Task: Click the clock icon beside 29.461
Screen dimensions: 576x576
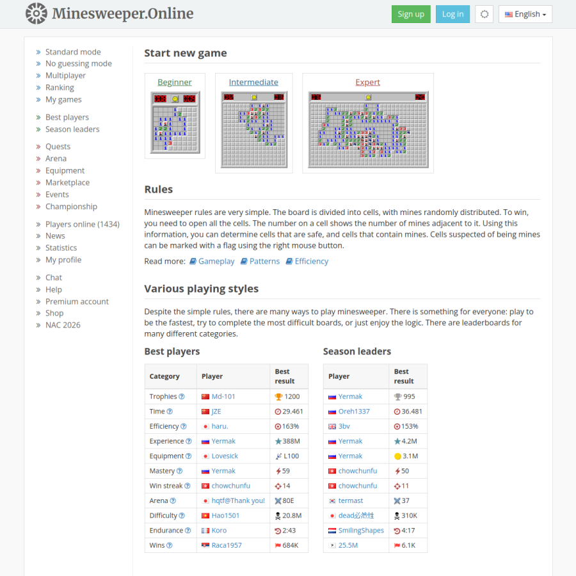Action: click(x=278, y=412)
